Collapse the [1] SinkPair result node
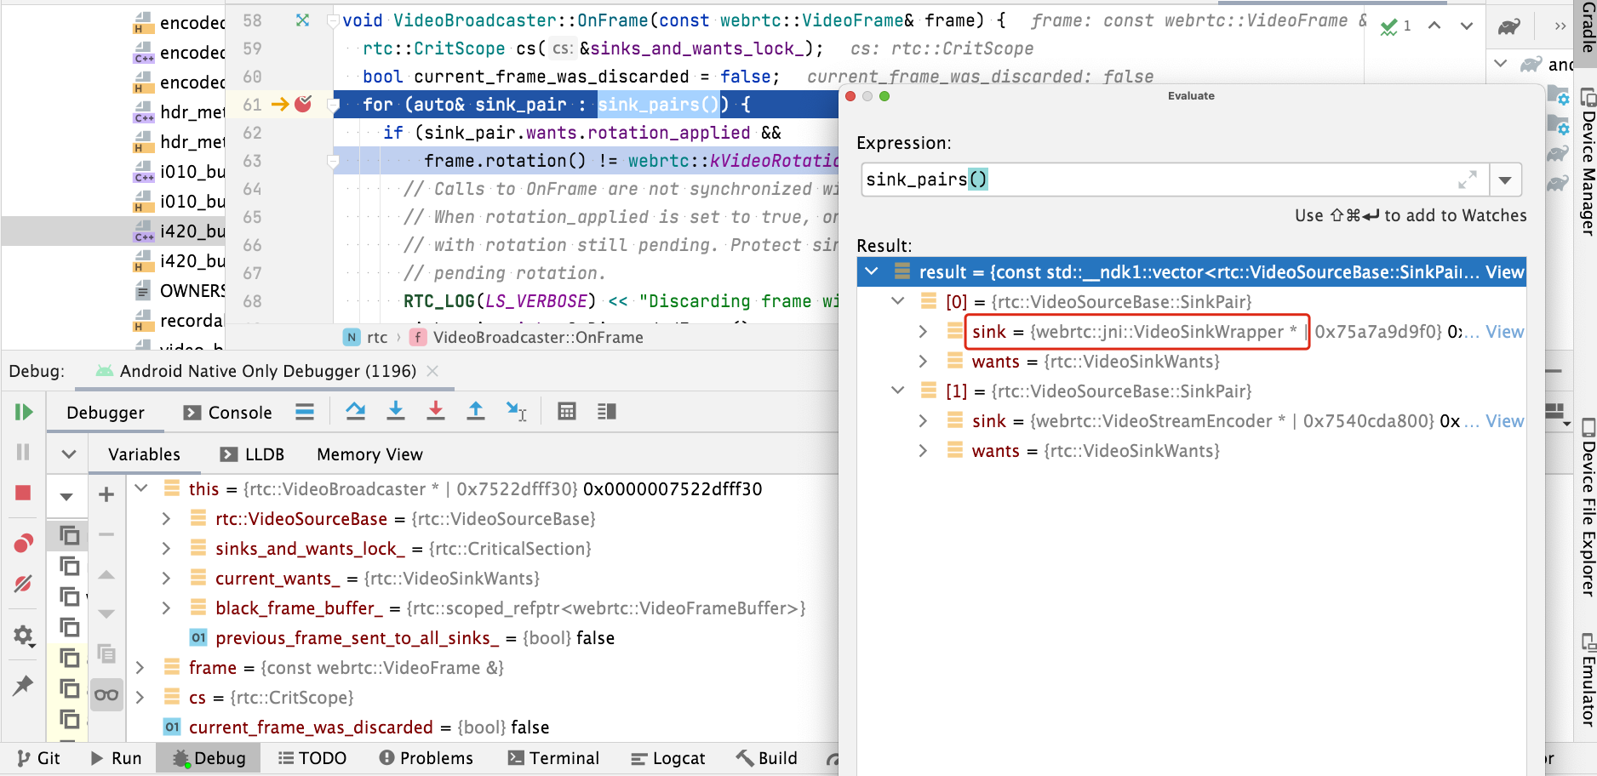 pyautogui.click(x=897, y=391)
